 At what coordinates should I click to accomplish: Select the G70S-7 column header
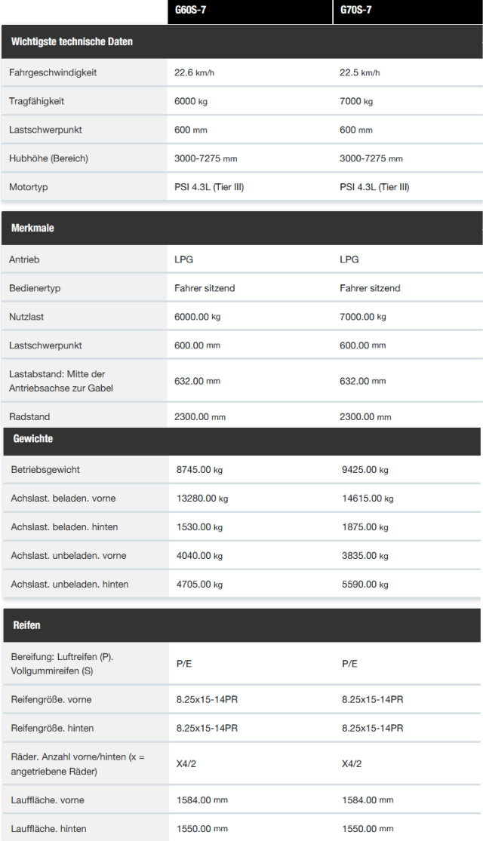pyautogui.click(x=408, y=11)
